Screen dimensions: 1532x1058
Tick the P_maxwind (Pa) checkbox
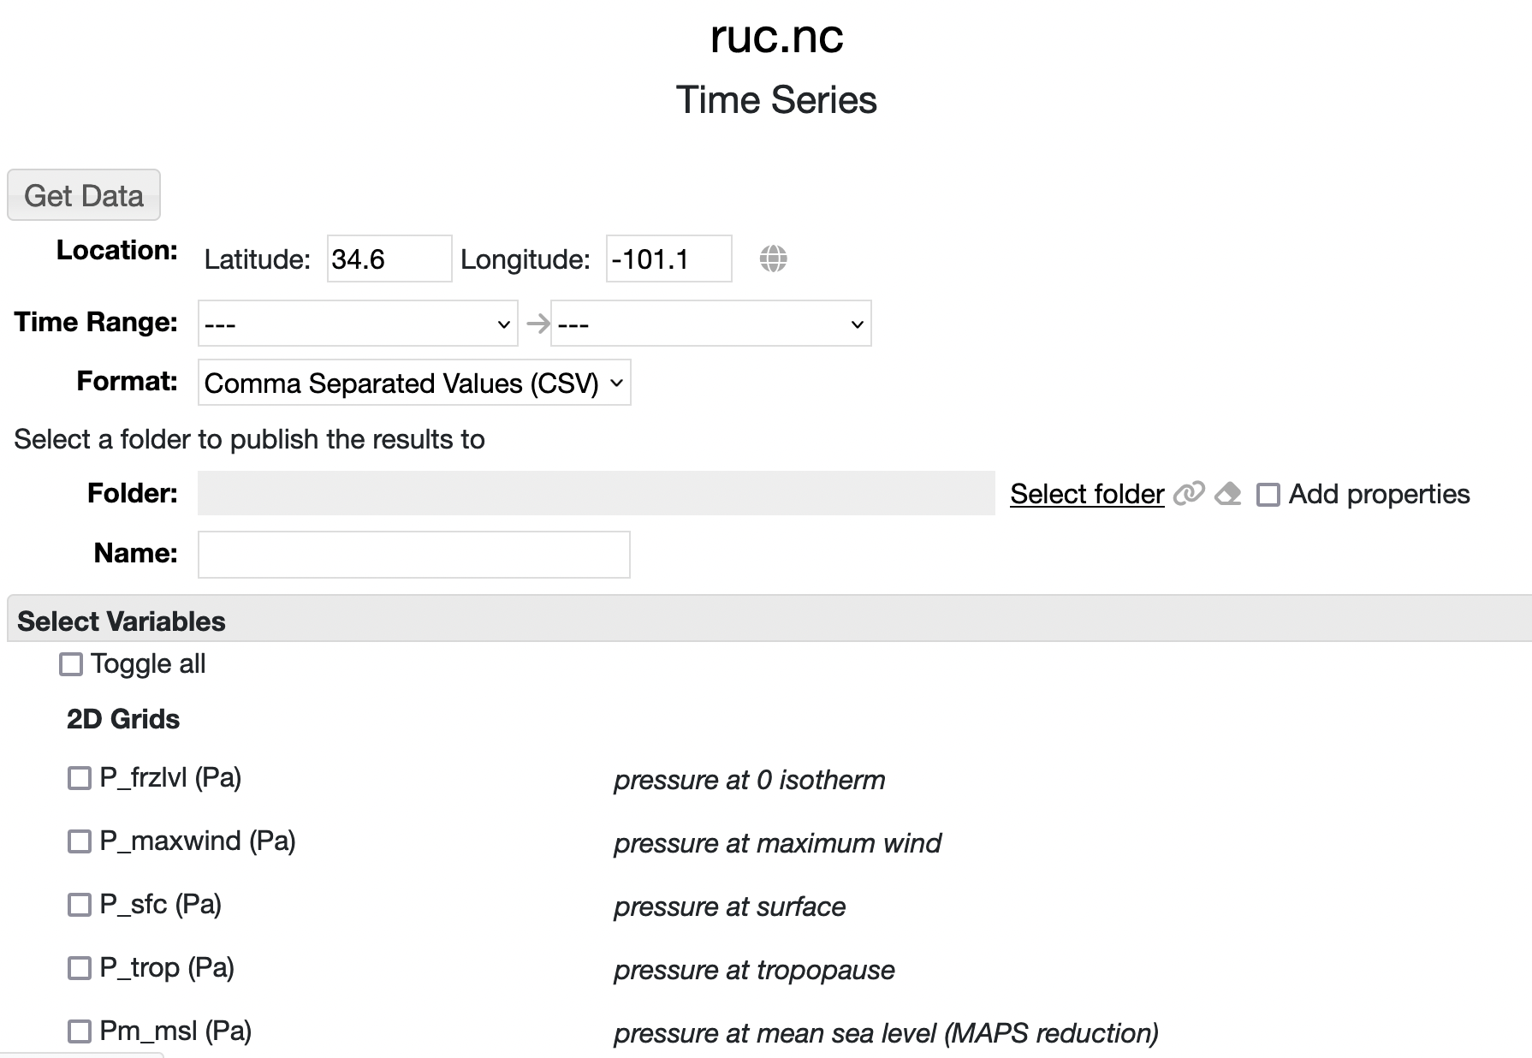(80, 841)
